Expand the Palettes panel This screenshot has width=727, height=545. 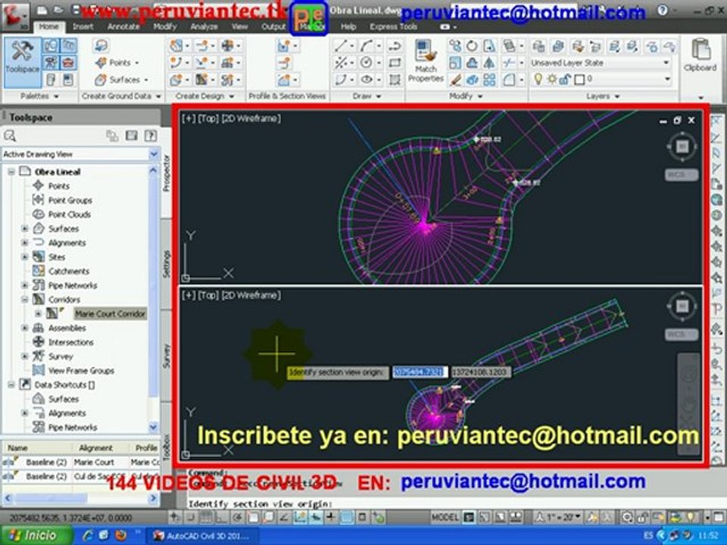click(39, 96)
